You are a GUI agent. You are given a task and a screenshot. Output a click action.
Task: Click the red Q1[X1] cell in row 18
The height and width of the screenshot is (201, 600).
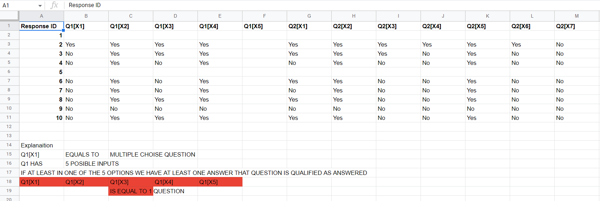41,182
